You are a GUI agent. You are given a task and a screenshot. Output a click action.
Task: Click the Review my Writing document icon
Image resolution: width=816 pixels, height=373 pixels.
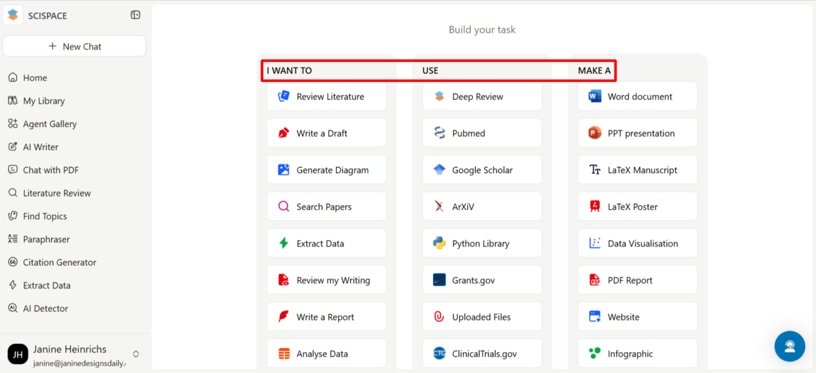point(284,280)
